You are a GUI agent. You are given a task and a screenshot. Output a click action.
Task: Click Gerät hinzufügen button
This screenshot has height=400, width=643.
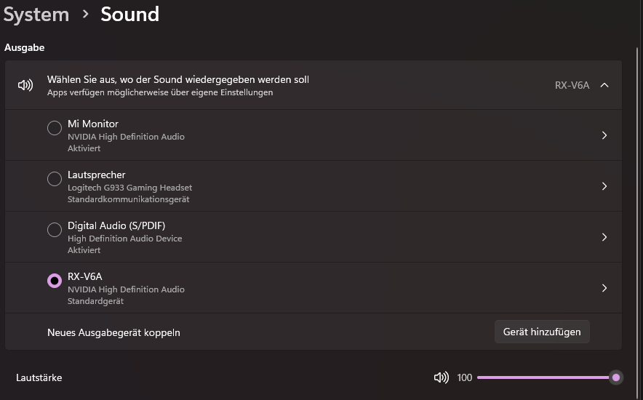542,332
